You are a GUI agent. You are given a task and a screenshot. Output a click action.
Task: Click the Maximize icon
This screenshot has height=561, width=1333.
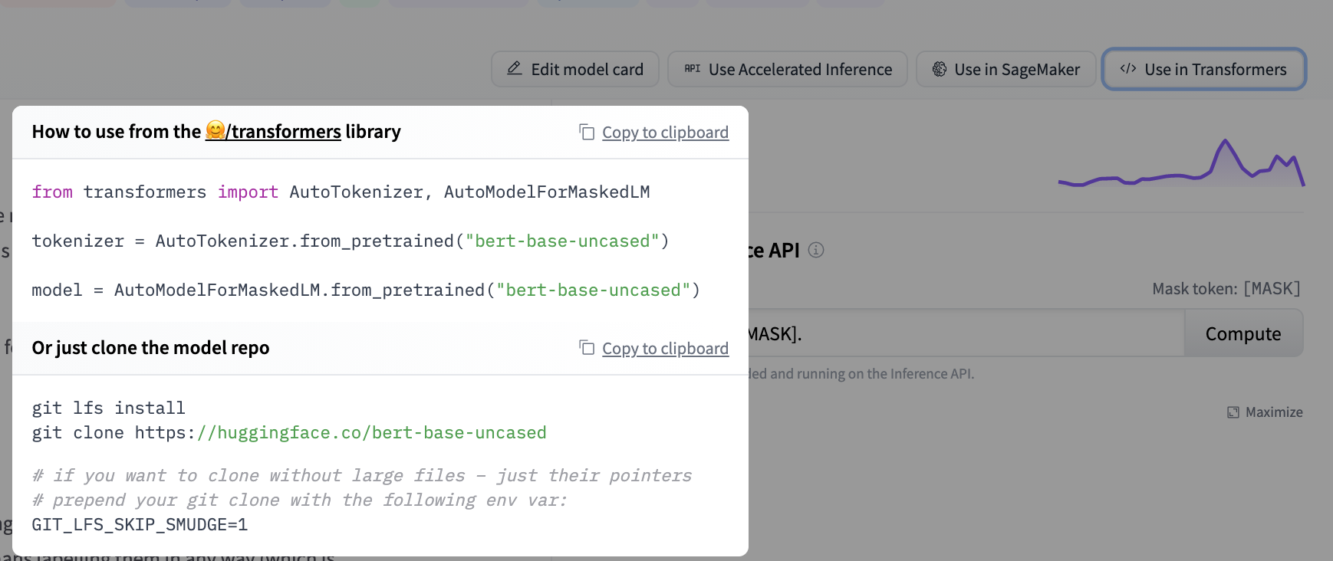(1233, 412)
